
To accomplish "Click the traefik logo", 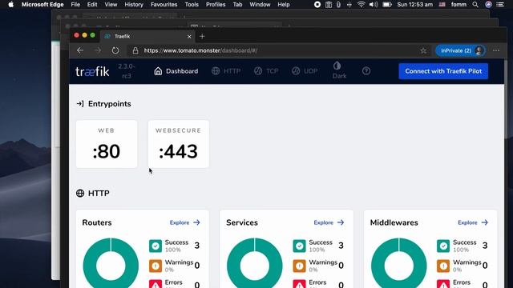I will pos(92,71).
